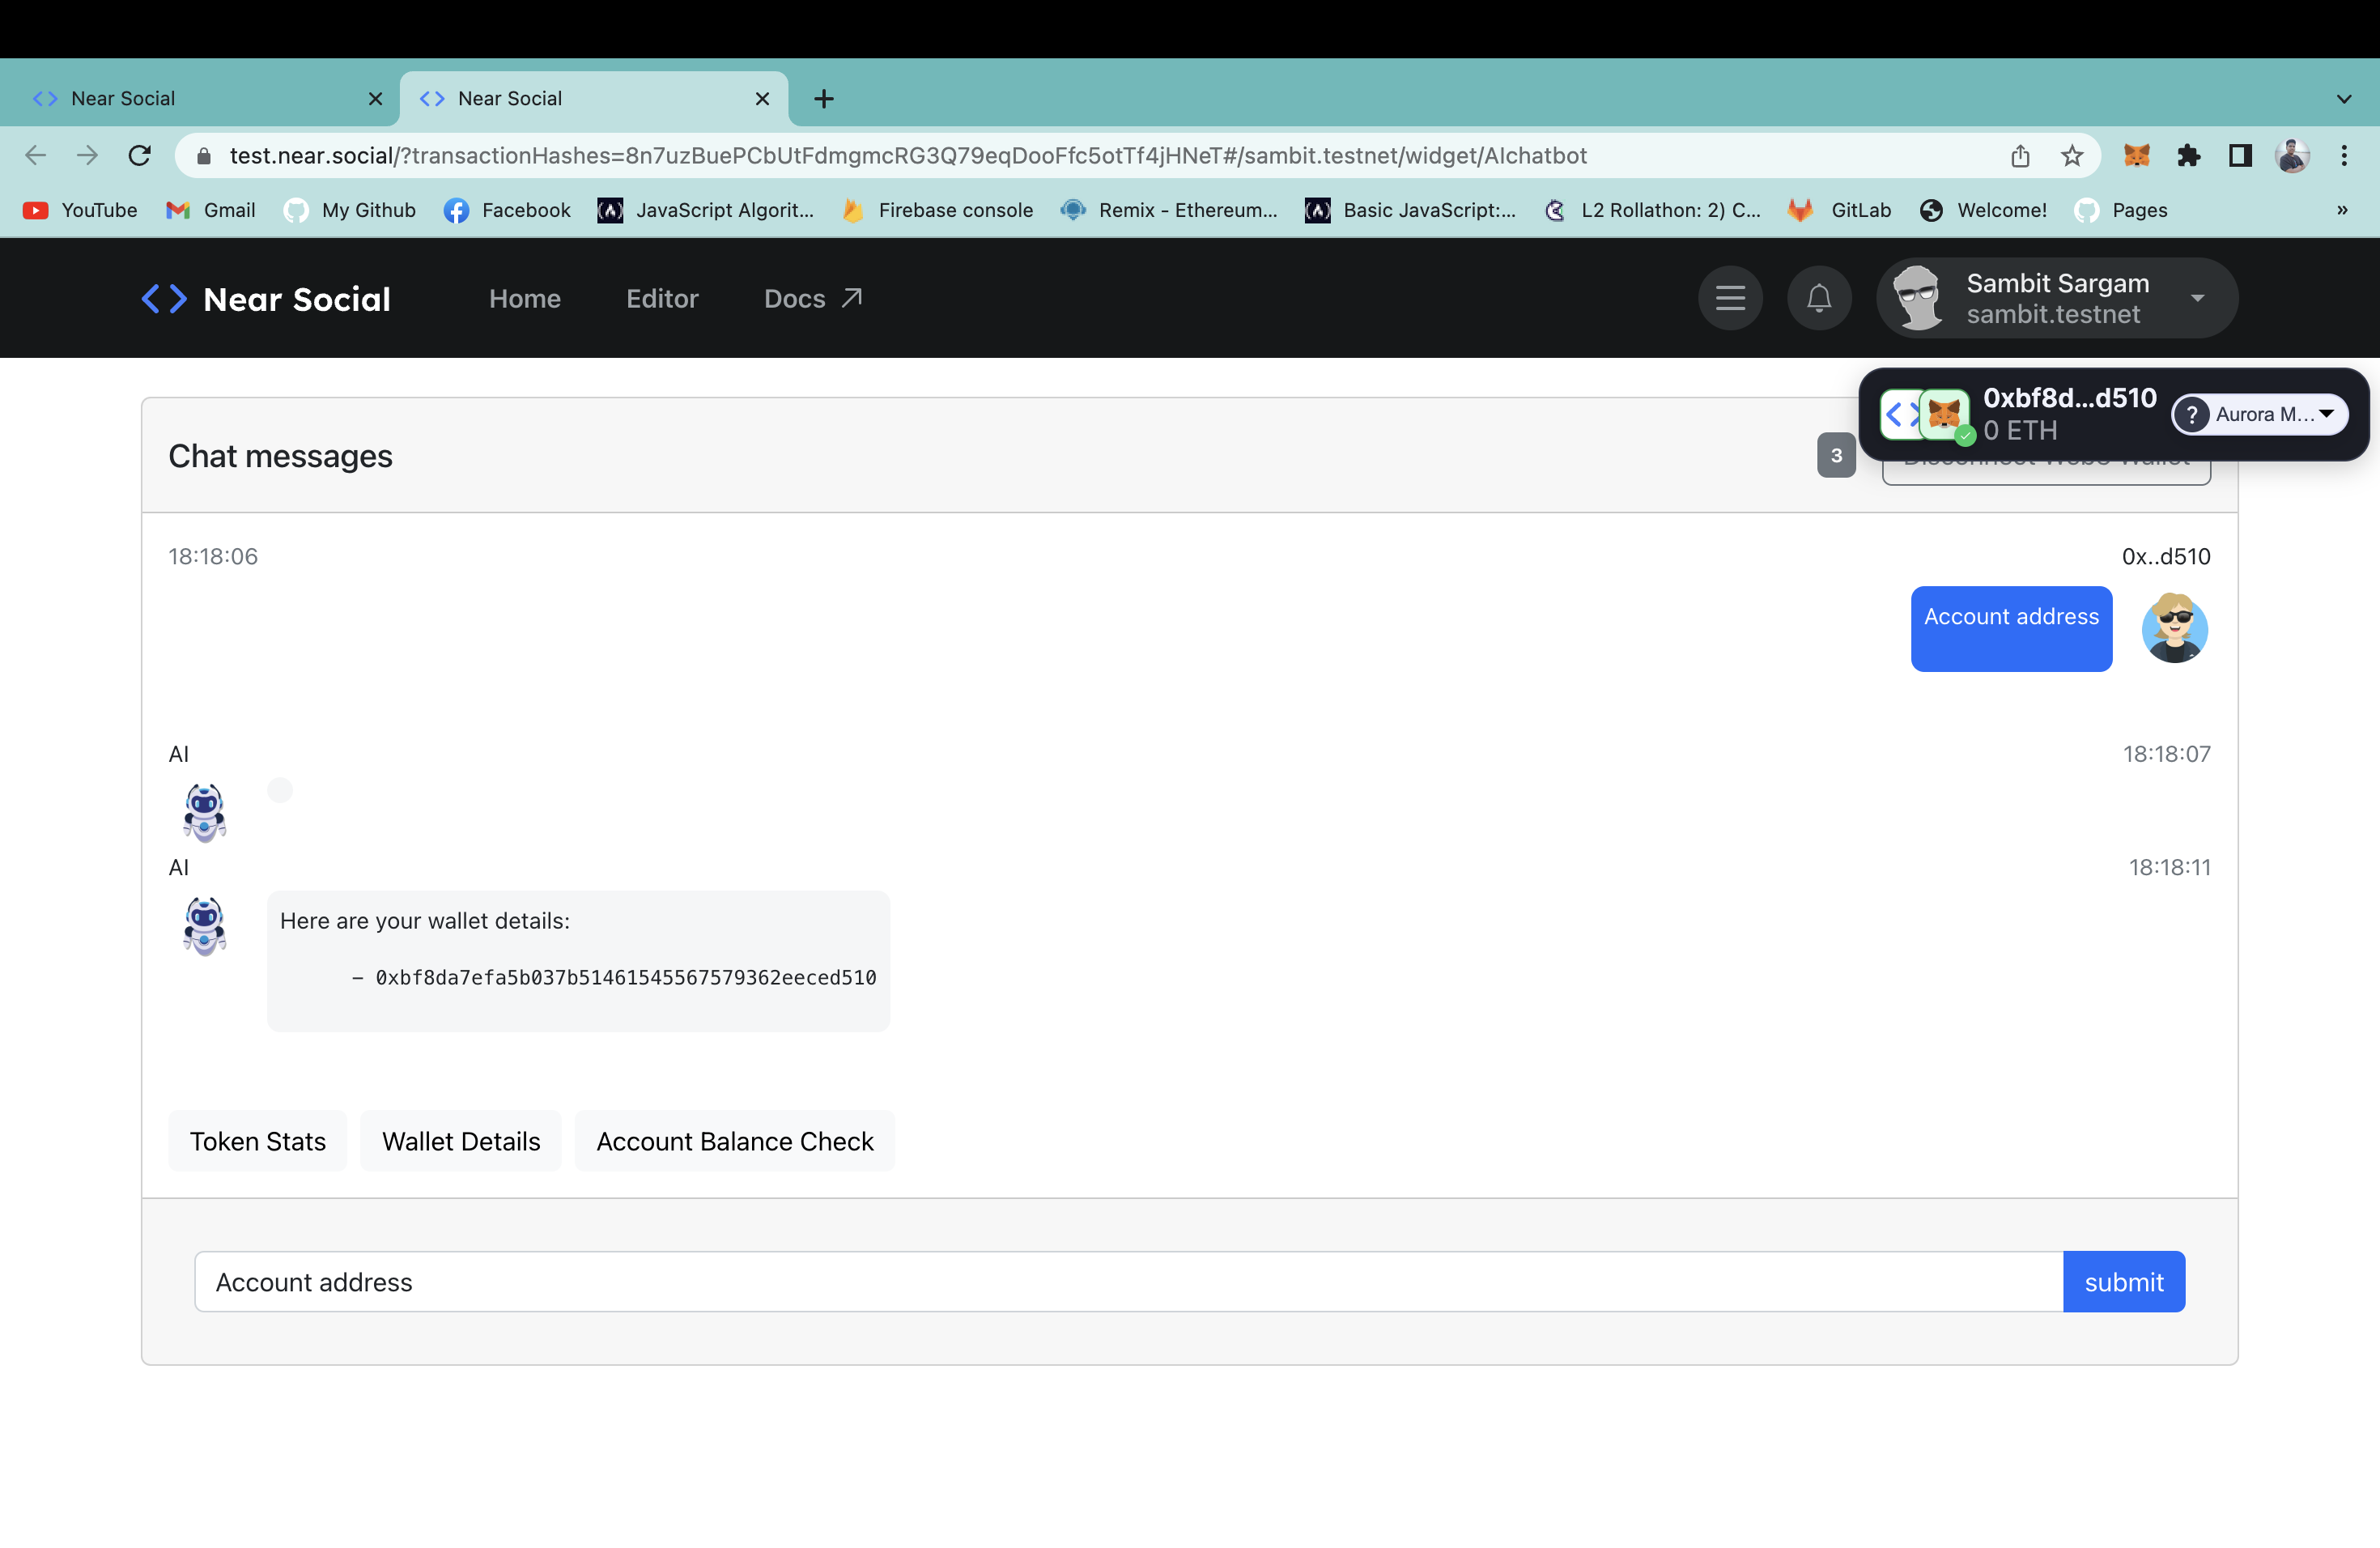Toggle the browser side panel icon
This screenshot has width=2380, height=1548.
click(2240, 156)
